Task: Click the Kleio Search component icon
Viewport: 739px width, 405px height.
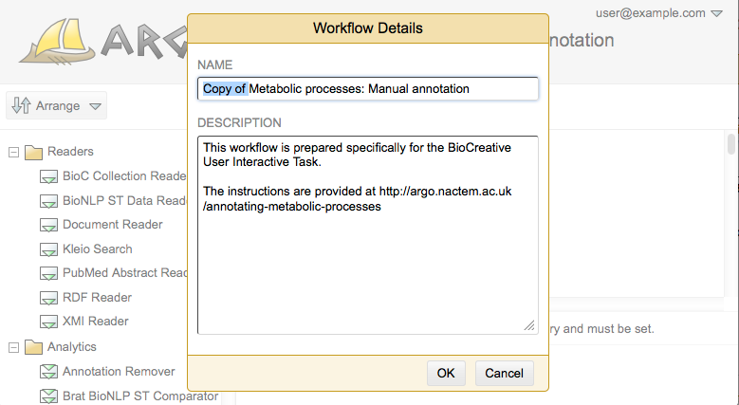Action: pyautogui.click(x=48, y=249)
